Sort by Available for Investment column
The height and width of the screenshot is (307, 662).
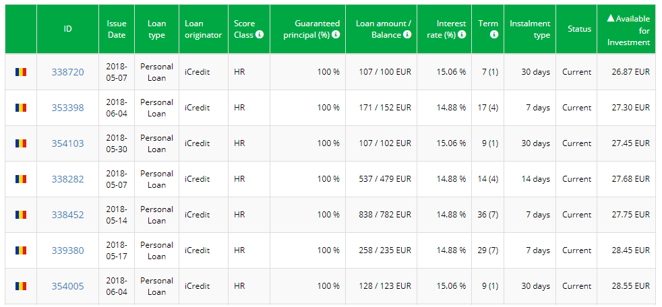coord(628,30)
